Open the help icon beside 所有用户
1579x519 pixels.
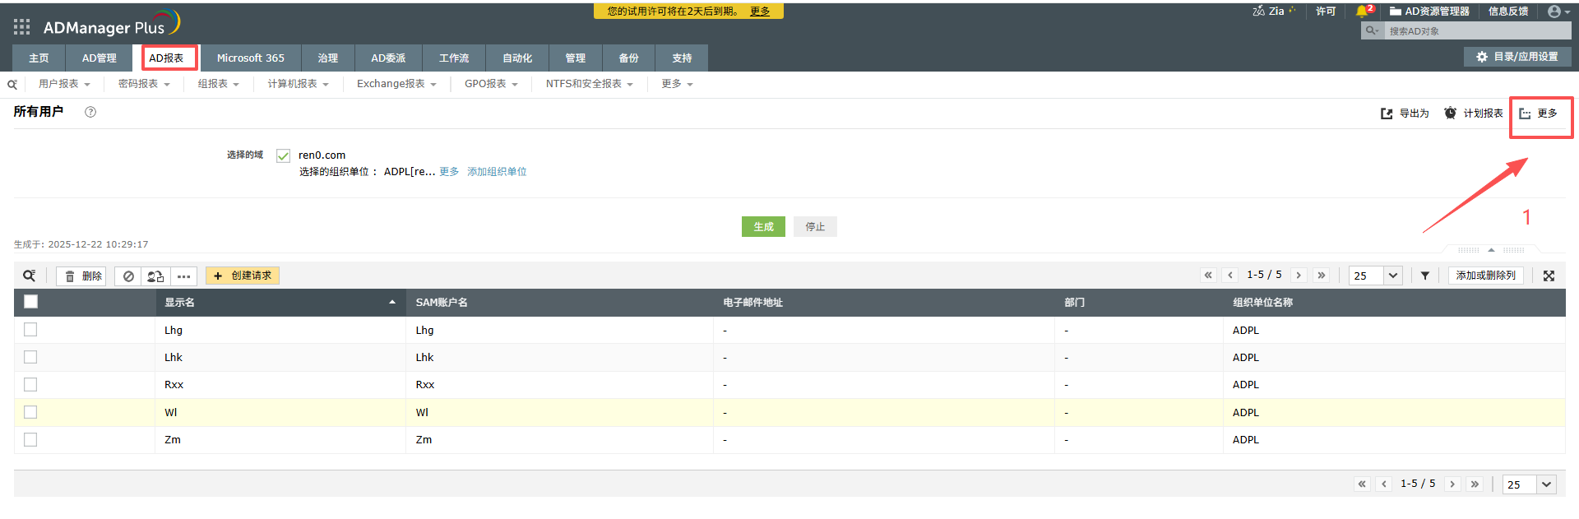(x=90, y=112)
